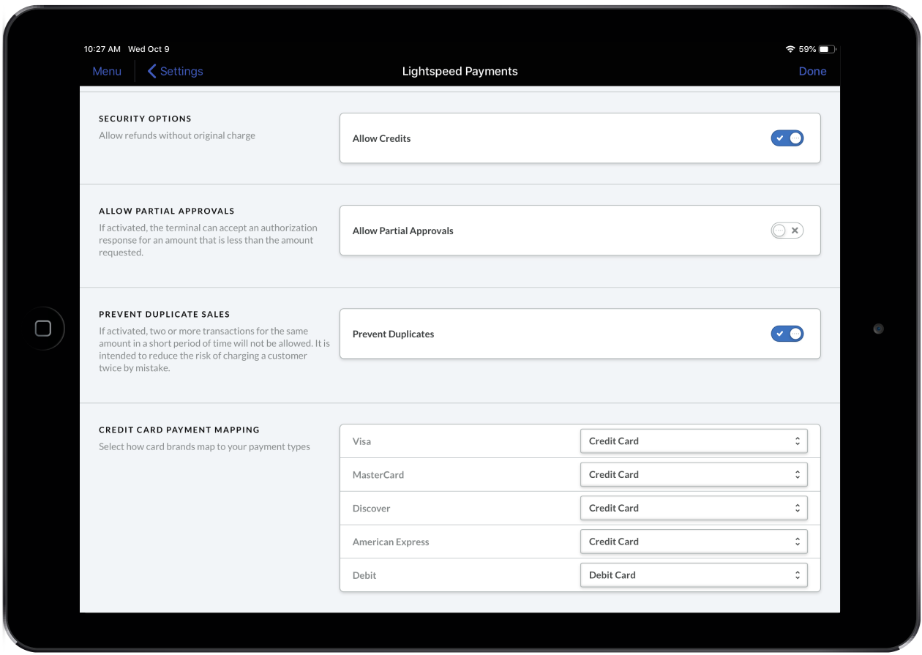The width and height of the screenshot is (922, 655).
Task: Tap the Debit row label
Action: pyautogui.click(x=364, y=575)
